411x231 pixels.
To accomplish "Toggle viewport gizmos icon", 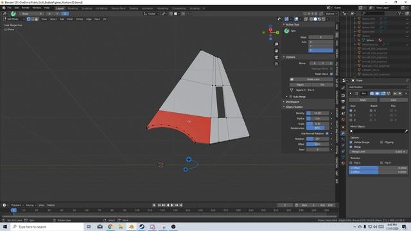I will point(287,19).
